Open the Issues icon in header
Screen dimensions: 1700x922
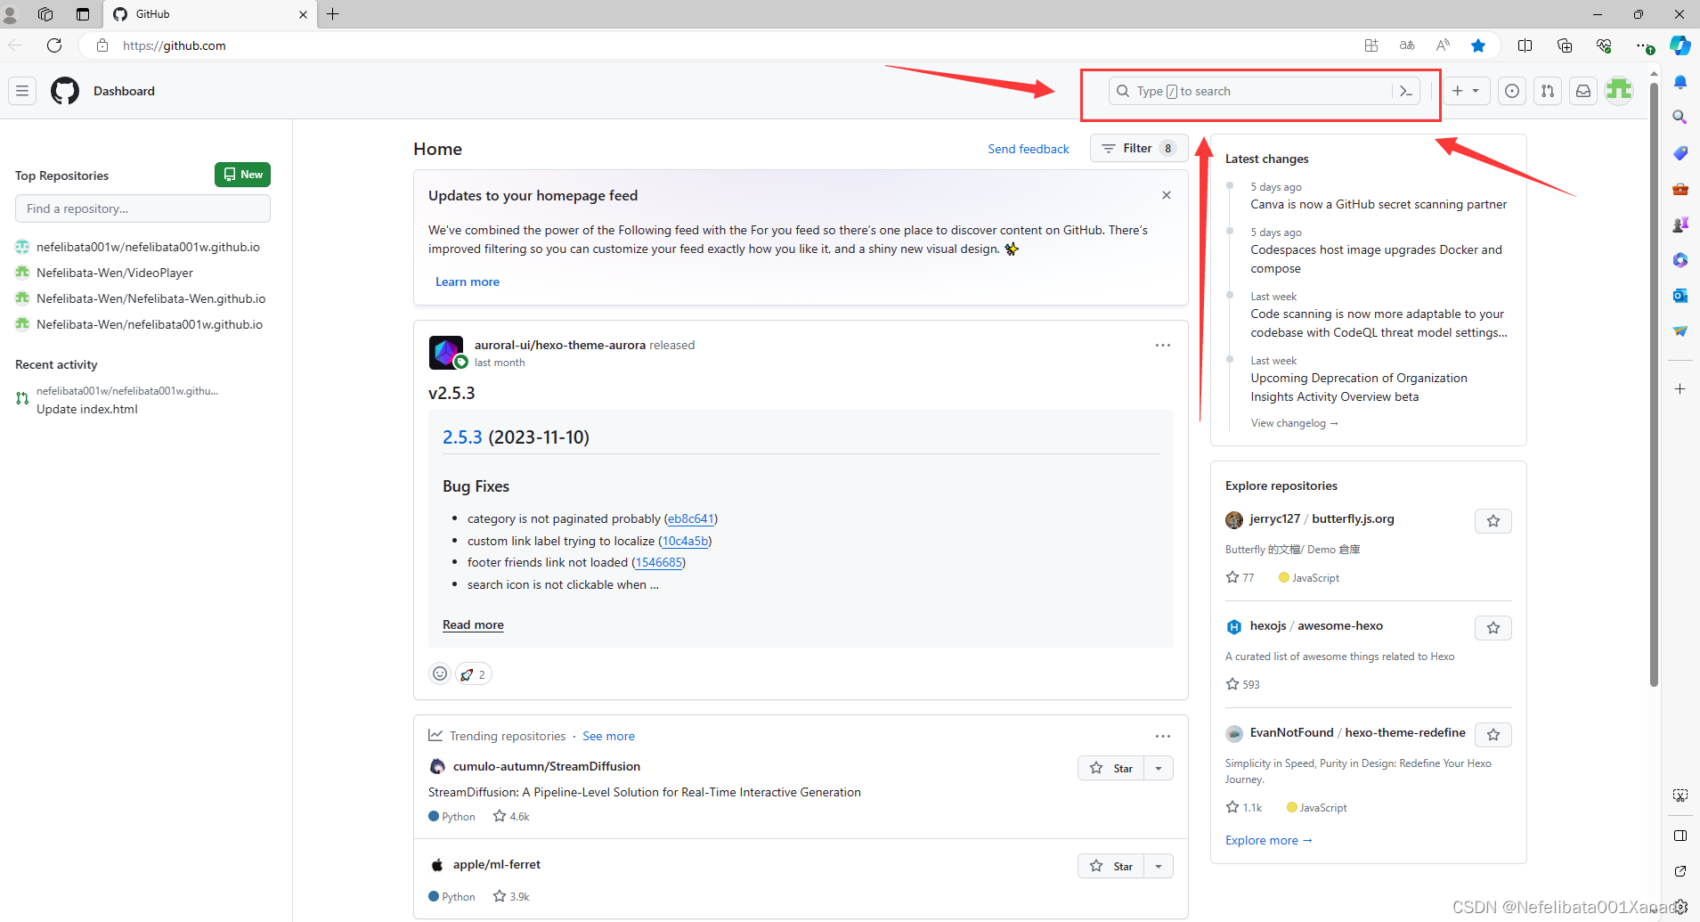point(1512,91)
